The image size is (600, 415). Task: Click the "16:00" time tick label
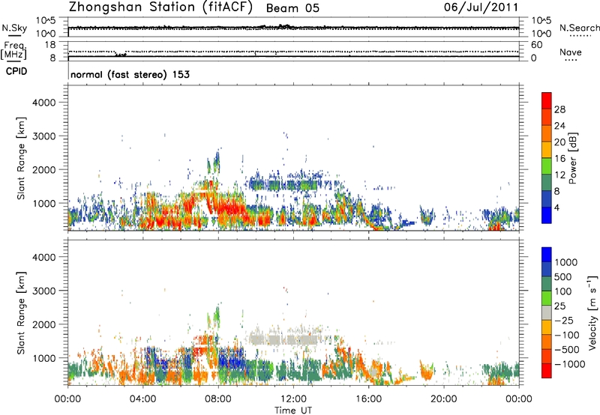pos(368,399)
